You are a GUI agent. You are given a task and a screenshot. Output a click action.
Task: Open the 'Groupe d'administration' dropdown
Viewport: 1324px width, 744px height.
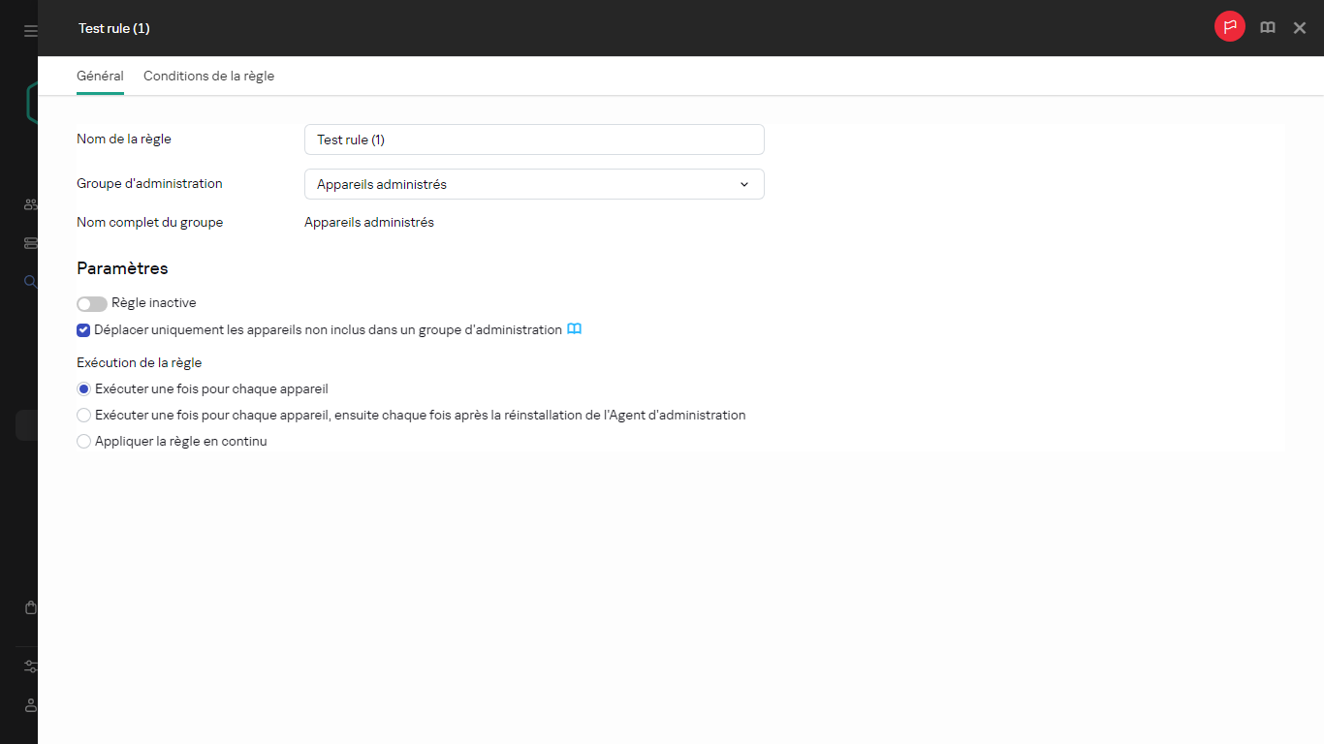coord(533,184)
